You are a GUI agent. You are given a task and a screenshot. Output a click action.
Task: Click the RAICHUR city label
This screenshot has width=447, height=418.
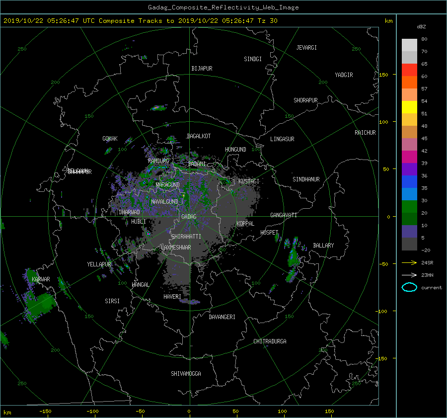(365, 133)
